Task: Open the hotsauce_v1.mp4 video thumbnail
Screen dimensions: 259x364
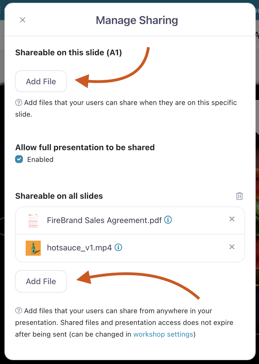Action: [33, 248]
